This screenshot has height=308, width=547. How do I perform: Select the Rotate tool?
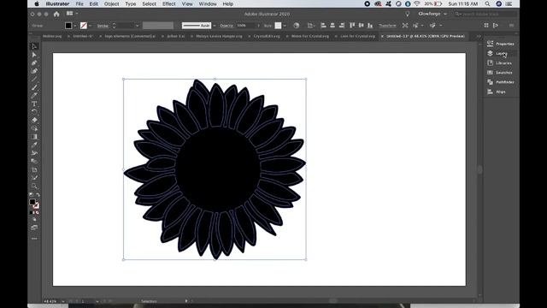point(34,112)
